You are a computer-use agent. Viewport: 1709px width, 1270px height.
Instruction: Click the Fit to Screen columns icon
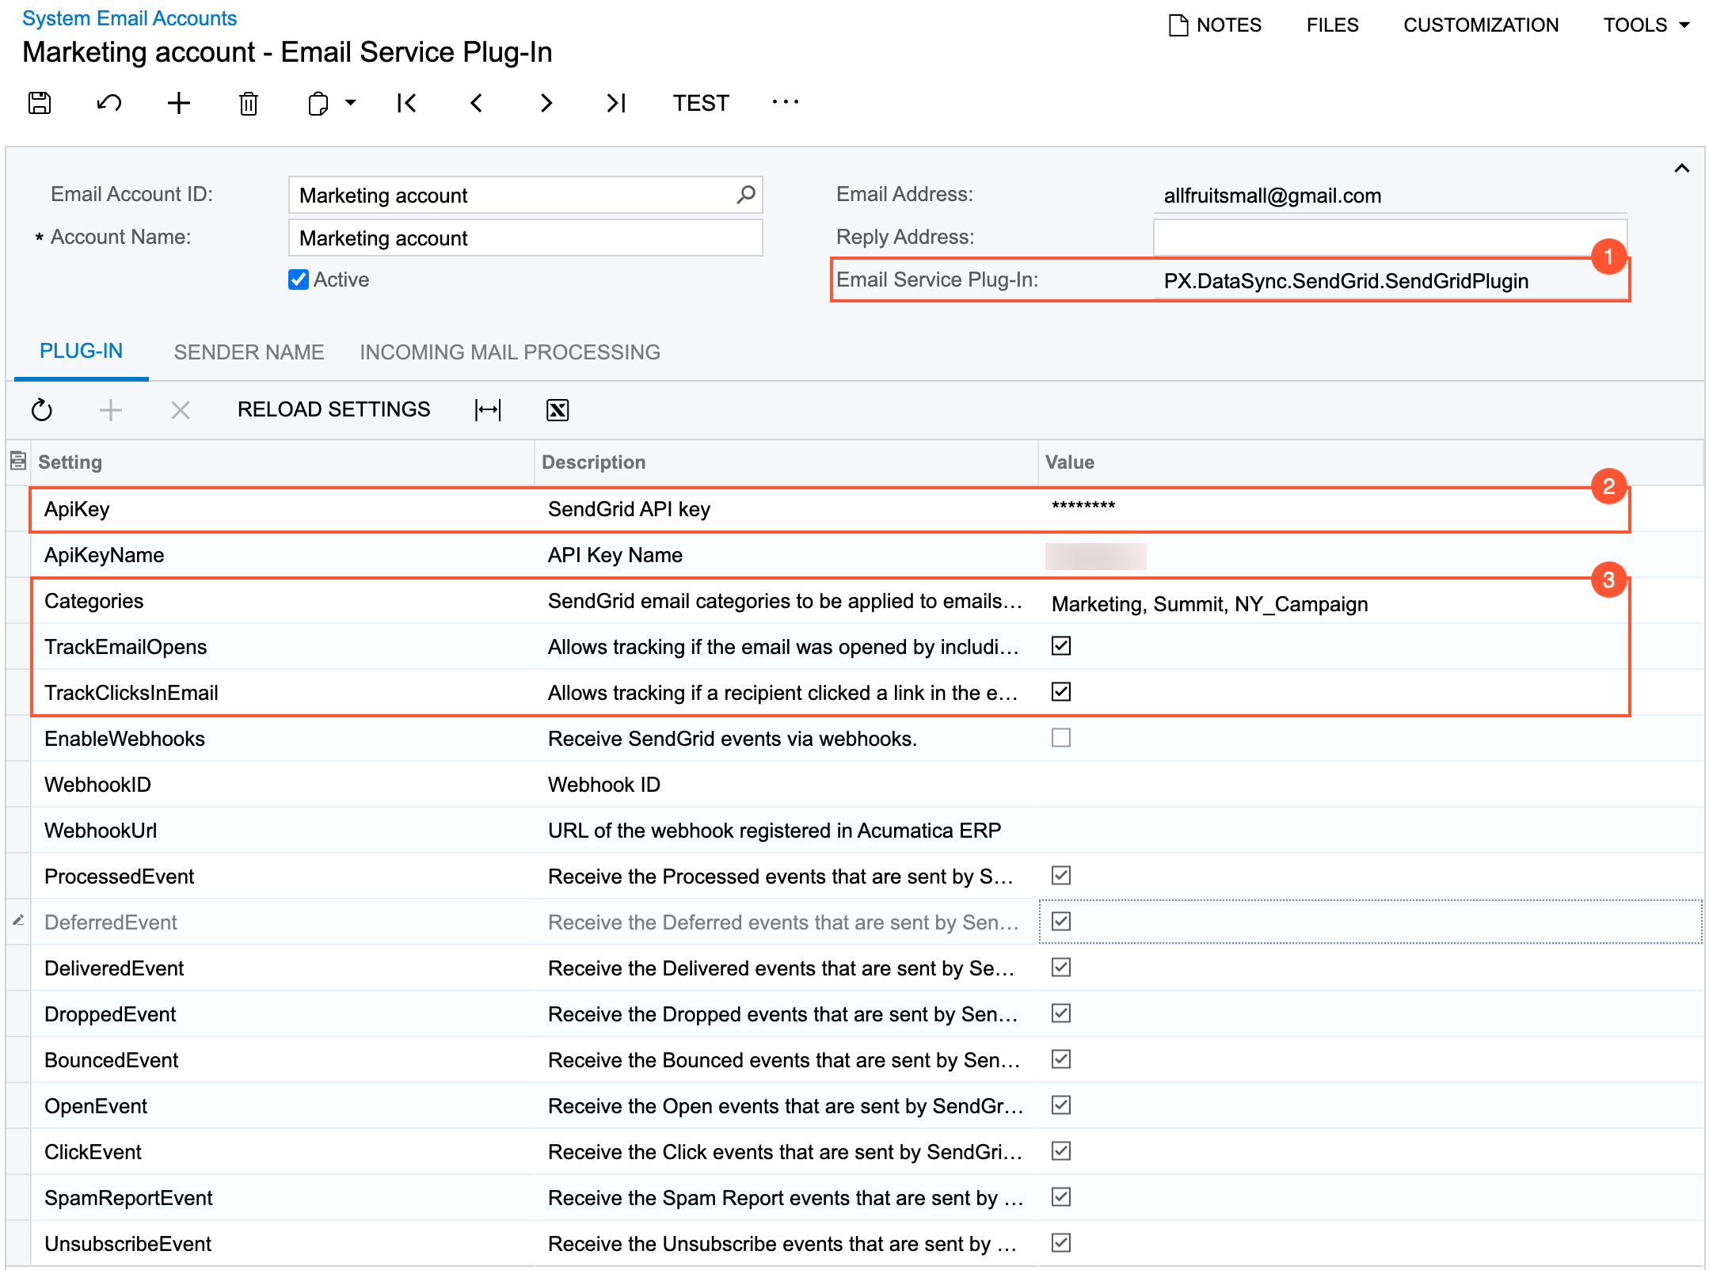[488, 409]
